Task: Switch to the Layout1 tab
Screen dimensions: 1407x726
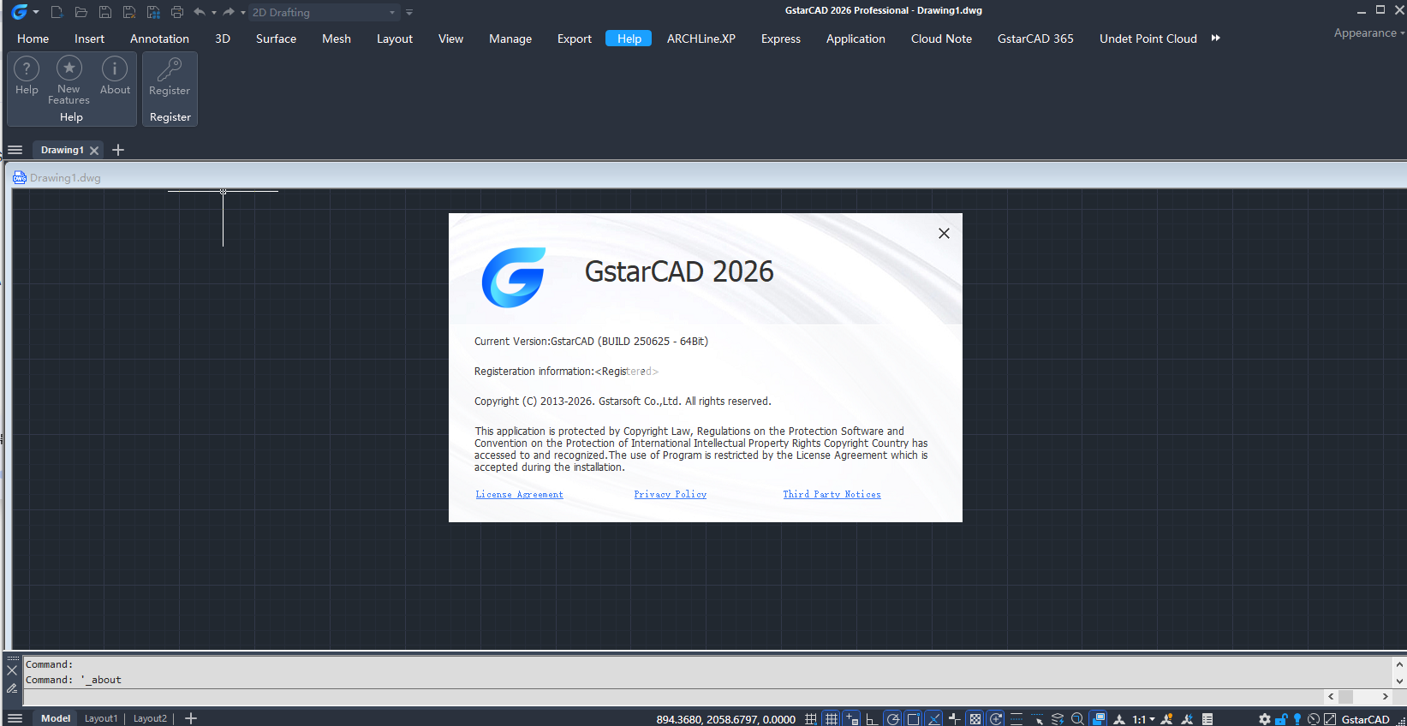Action: 101,718
